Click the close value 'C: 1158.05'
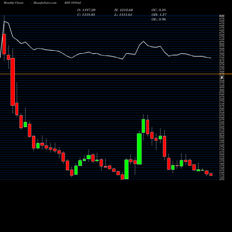Viewport: 232px width, 232px height. click(86, 15)
